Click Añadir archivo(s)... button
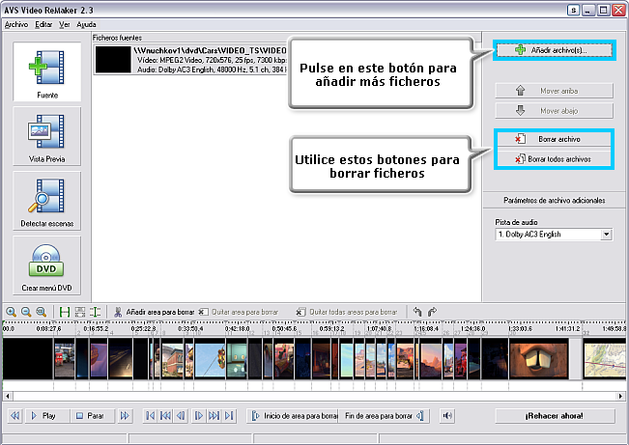This screenshot has width=629, height=445. coord(554,50)
